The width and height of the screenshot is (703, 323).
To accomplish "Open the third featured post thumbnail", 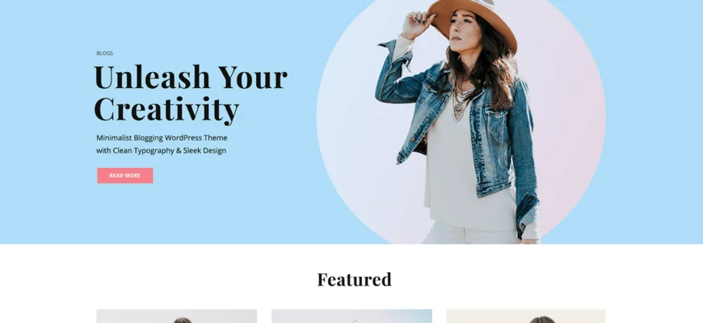I will (x=526, y=317).
